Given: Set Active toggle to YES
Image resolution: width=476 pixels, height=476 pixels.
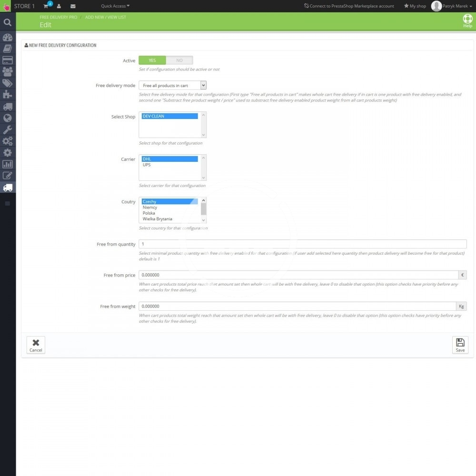Looking at the screenshot, I should click(x=152, y=60).
